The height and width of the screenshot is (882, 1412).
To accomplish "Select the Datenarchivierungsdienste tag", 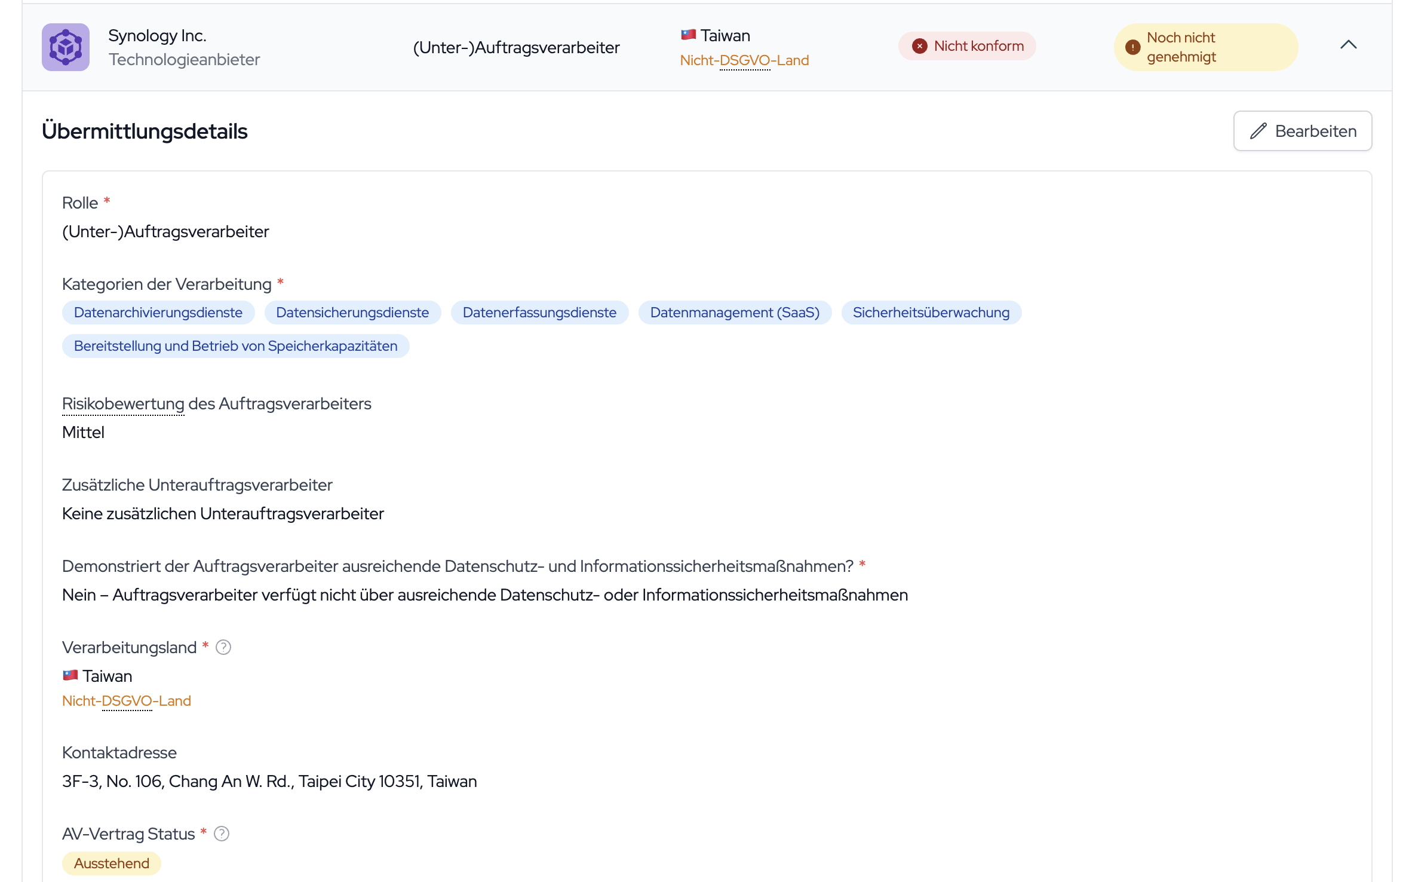I will click(x=158, y=313).
